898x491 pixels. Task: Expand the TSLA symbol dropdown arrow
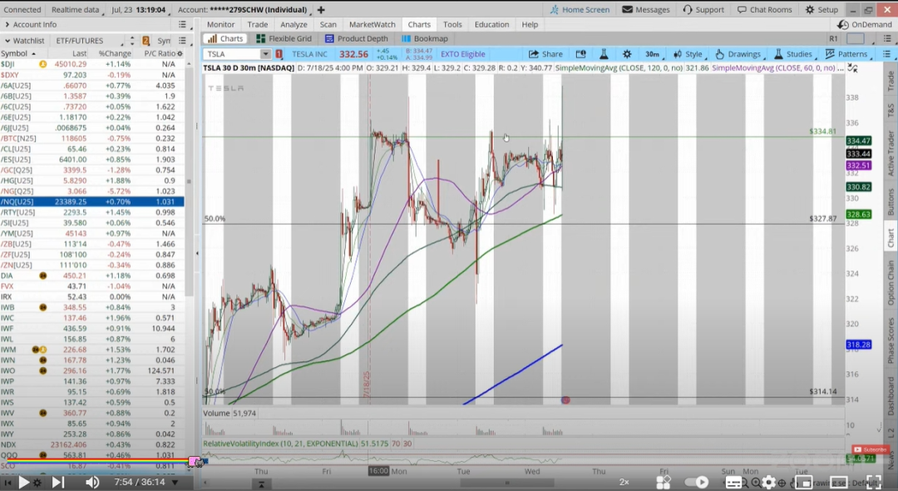click(x=266, y=54)
